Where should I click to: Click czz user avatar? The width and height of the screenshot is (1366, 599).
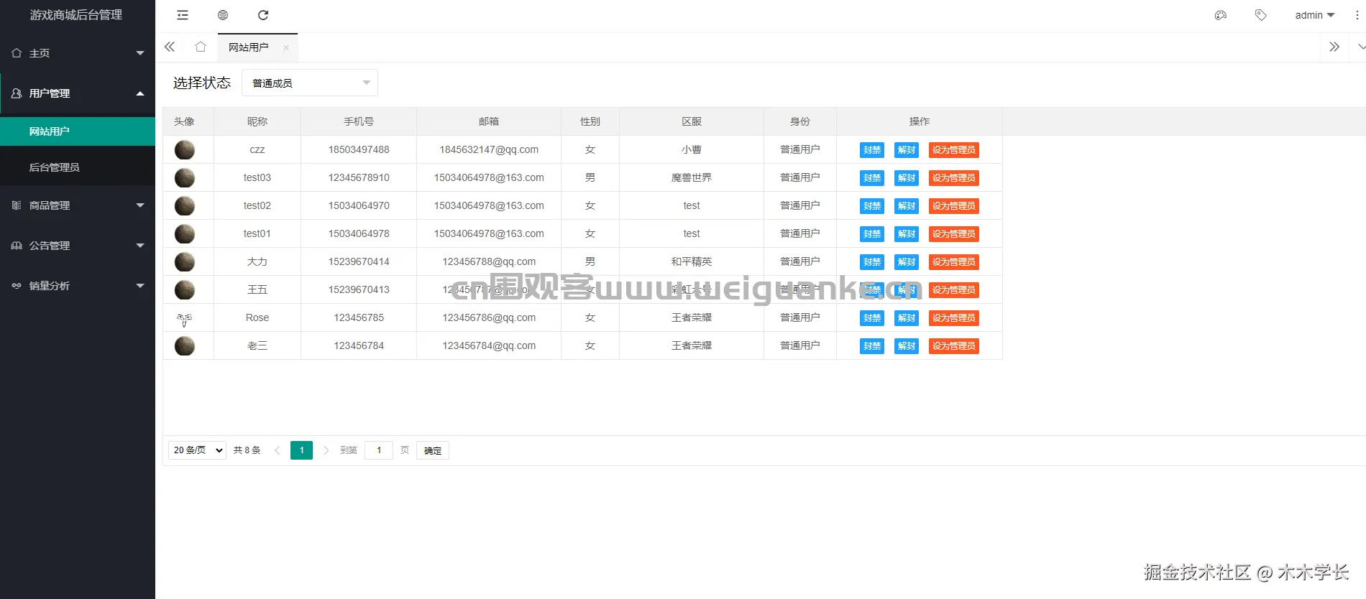(185, 149)
